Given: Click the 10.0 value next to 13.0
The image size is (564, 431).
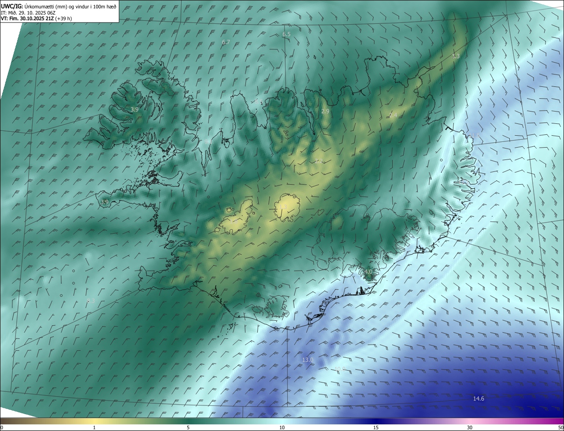Looking at the screenshot, I should 340,369.
